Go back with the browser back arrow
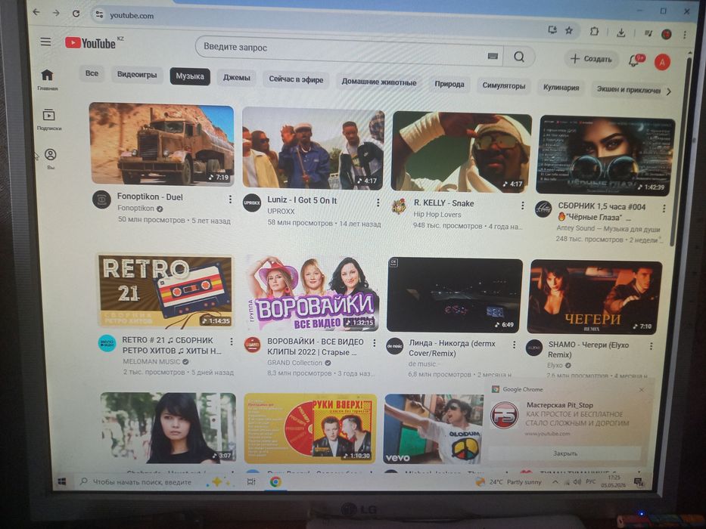706x529 pixels. [36, 13]
